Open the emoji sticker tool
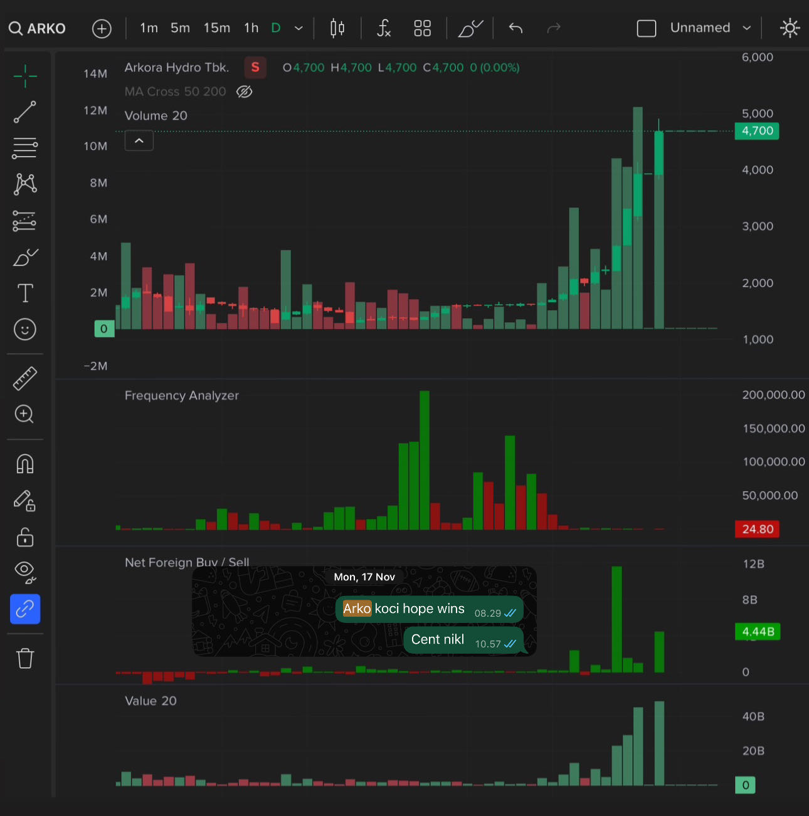Image resolution: width=809 pixels, height=816 pixels. pyautogui.click(x=25, y=329)
